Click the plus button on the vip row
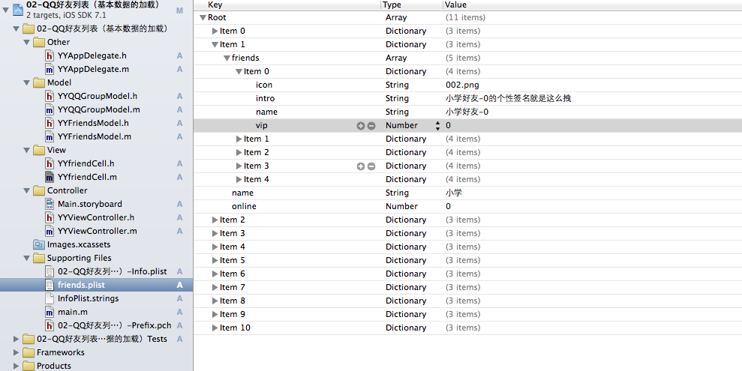Image resolution: width=742 pixels, height=371 pixels. click(x=361, y=126)
